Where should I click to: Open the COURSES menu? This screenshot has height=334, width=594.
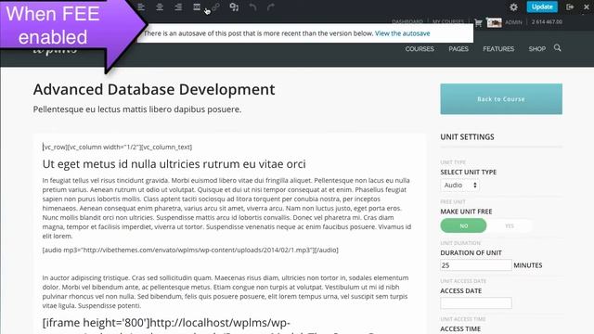[x=420, y=49]
